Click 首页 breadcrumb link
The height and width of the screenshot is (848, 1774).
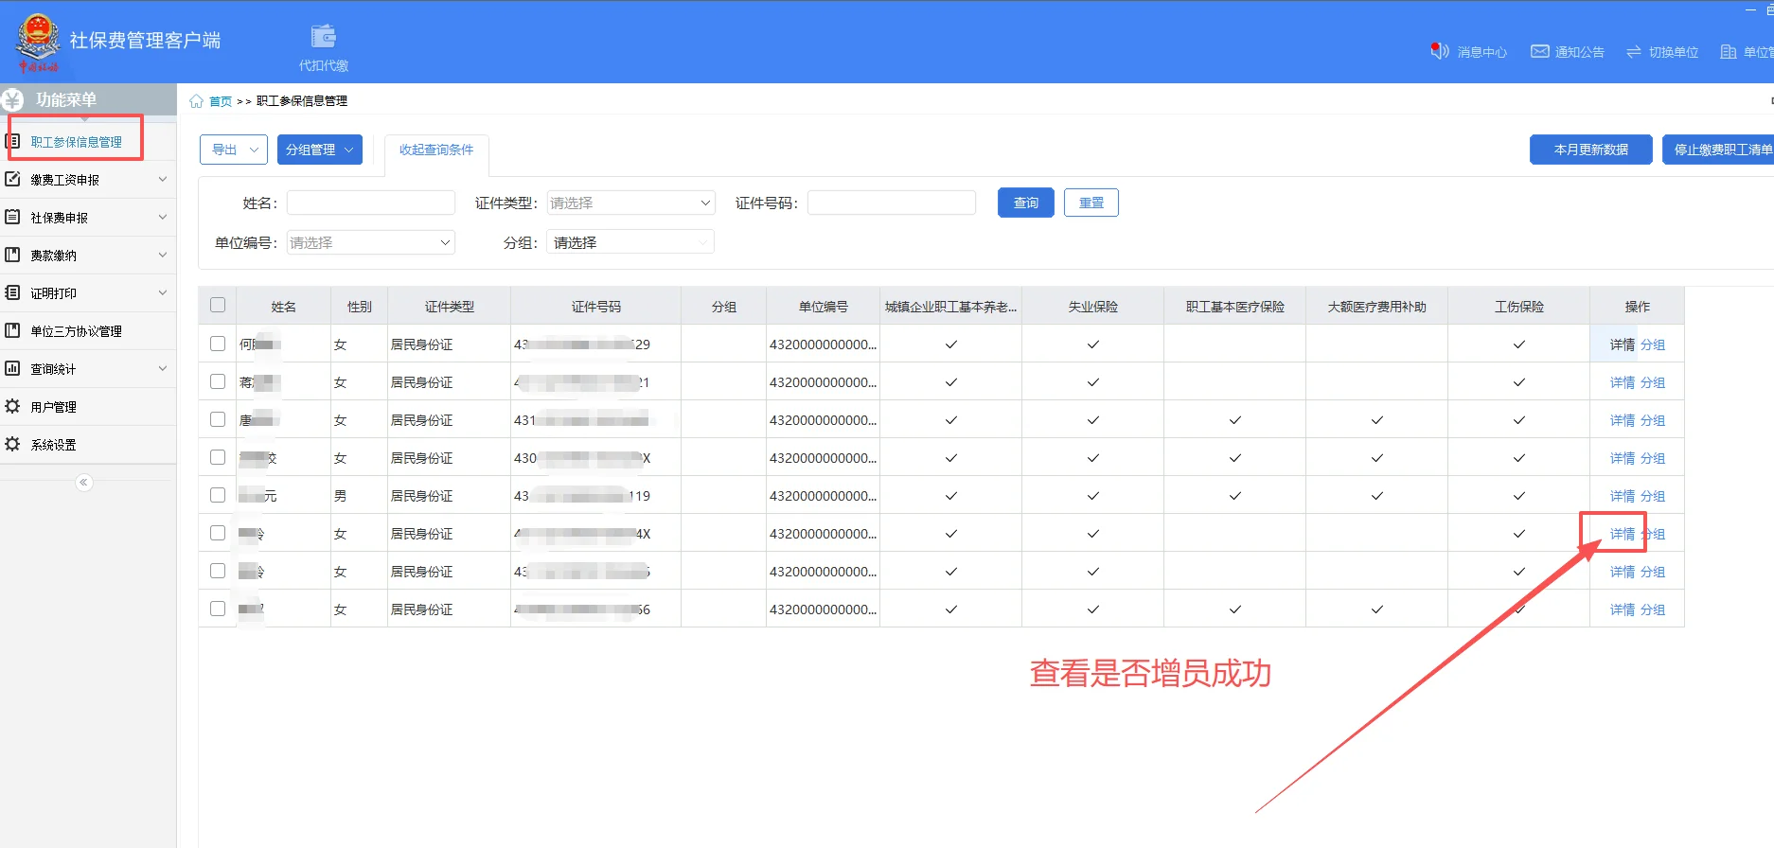click(x=221, y=101)
